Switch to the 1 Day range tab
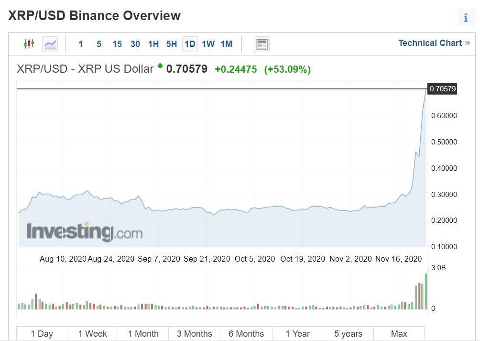This screenshot has width=480, height=341. coord(41,333)
